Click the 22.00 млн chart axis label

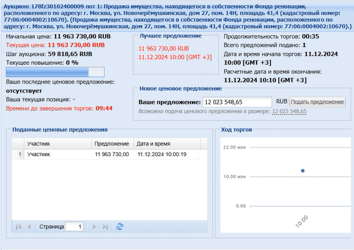(x=234, y=147)
